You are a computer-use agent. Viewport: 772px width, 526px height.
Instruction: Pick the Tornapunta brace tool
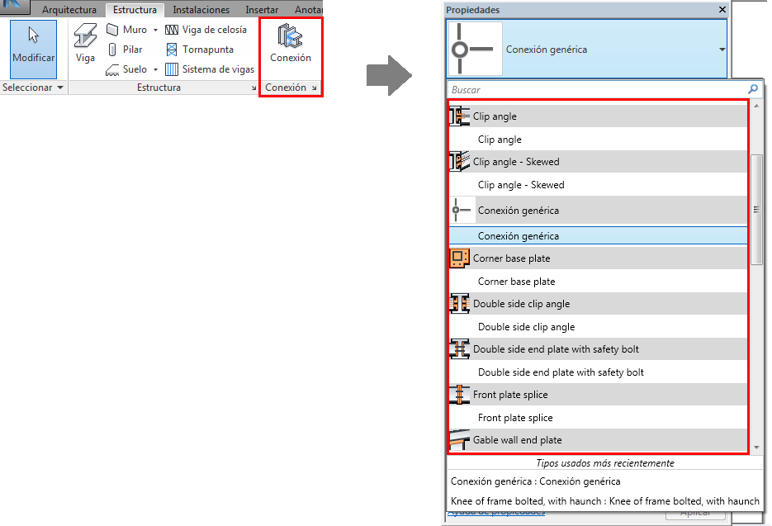tap(200, 50)
